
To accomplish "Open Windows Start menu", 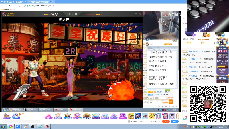I will [3, 126].
